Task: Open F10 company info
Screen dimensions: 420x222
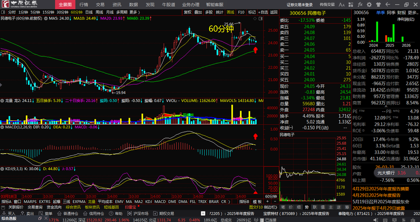Action: 241,12
